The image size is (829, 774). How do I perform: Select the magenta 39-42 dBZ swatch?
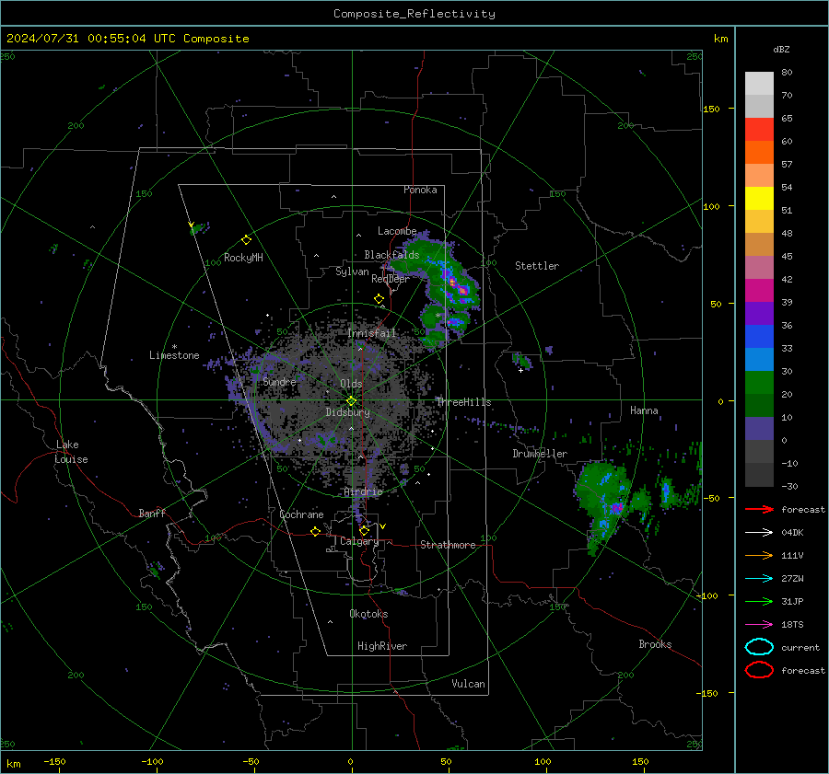759,291
